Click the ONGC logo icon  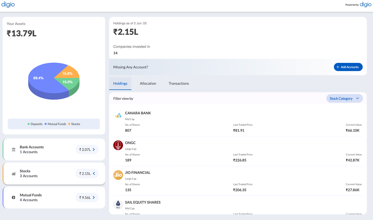click(118, 145)
